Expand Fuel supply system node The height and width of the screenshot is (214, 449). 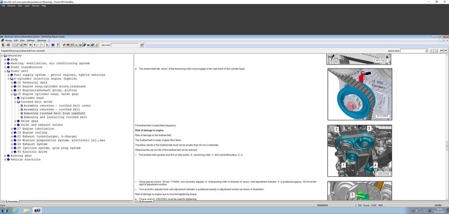[x=9, y=75]
